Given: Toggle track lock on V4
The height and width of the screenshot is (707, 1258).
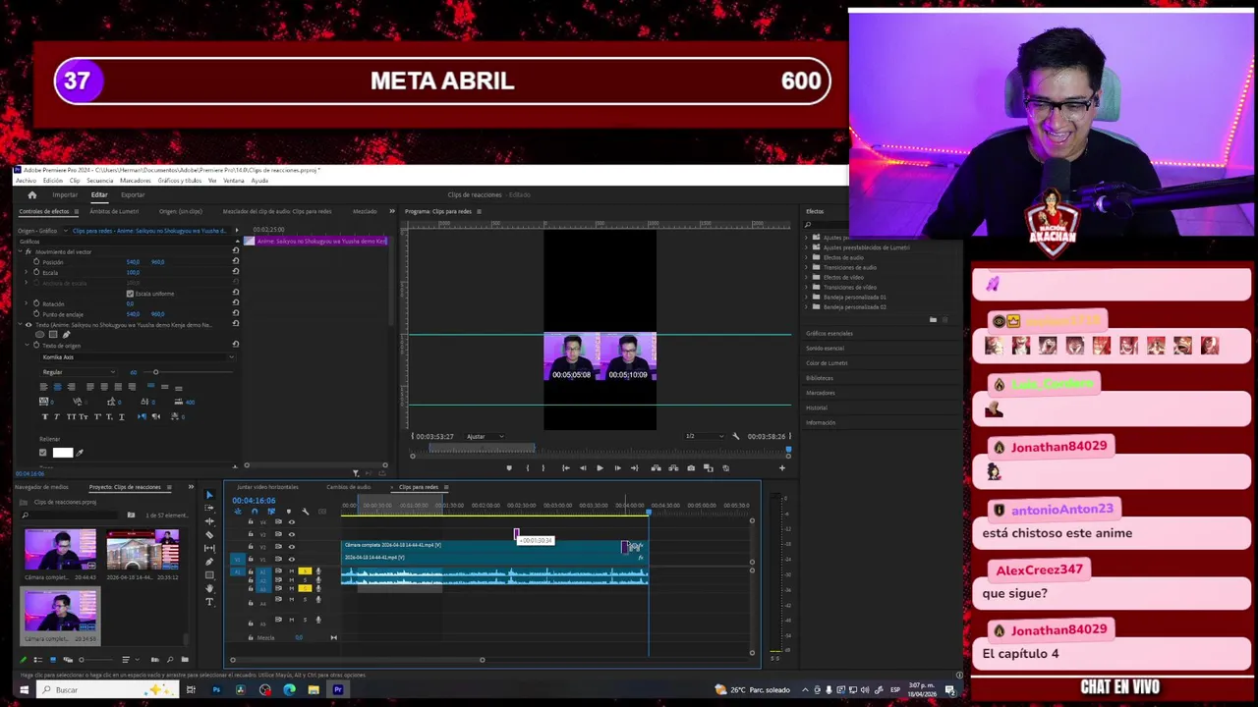Looking at the screenshot, I should 251,521.
